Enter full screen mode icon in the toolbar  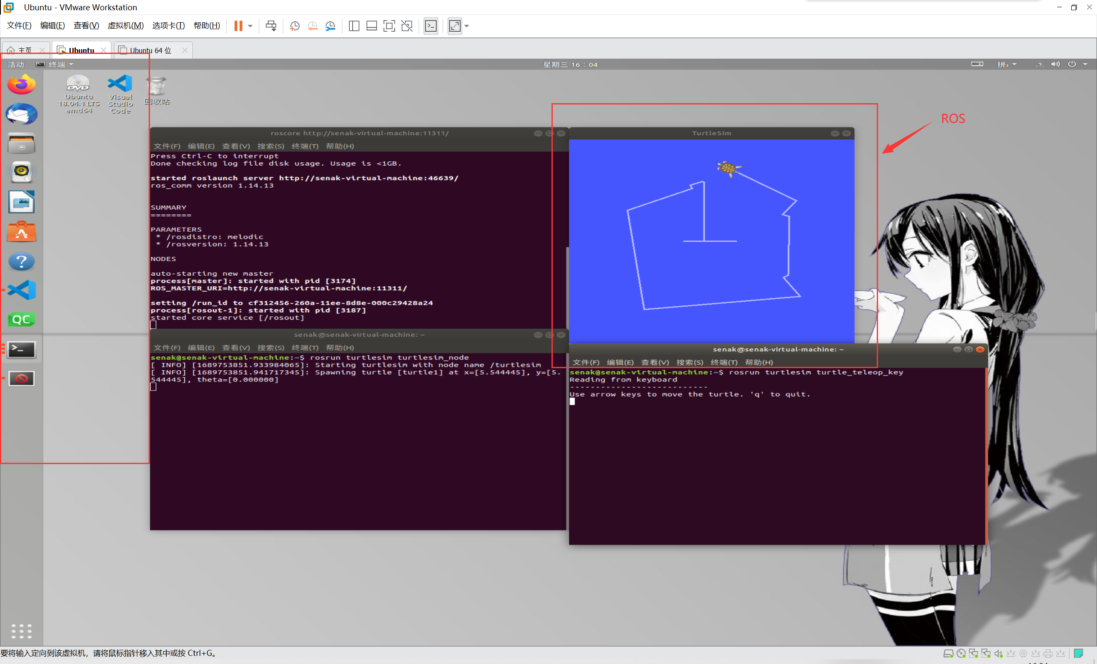[x=389, y=26]
